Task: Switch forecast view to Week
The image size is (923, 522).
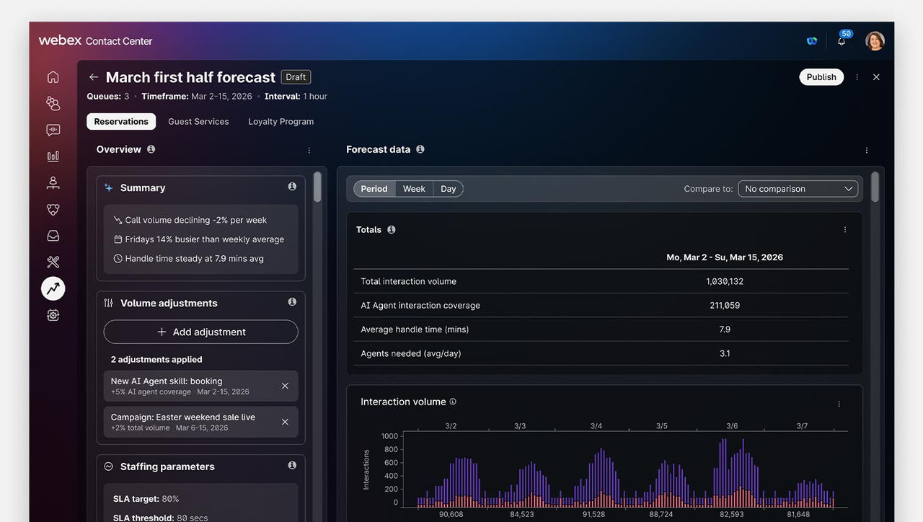Action: 414,189
